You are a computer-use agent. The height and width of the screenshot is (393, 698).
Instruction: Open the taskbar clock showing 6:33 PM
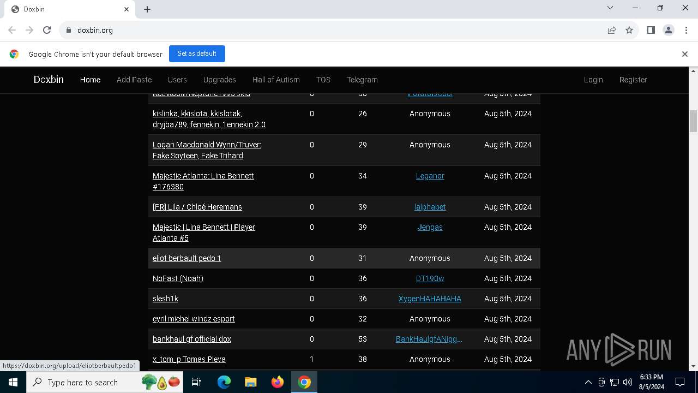[651, 382]
